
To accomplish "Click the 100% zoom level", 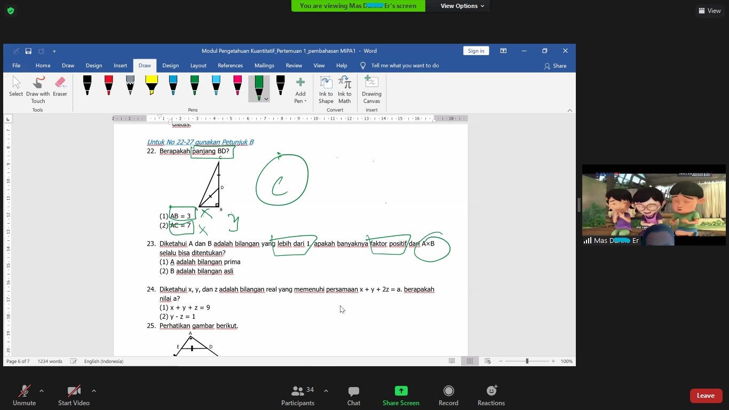I will click(x=567, y=361).
